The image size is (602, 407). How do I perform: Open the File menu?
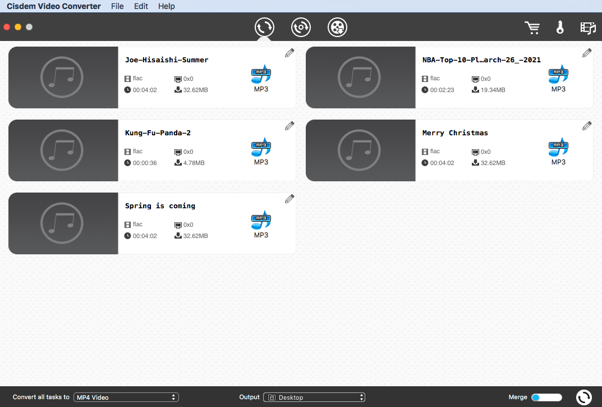[x=117, y=6]
